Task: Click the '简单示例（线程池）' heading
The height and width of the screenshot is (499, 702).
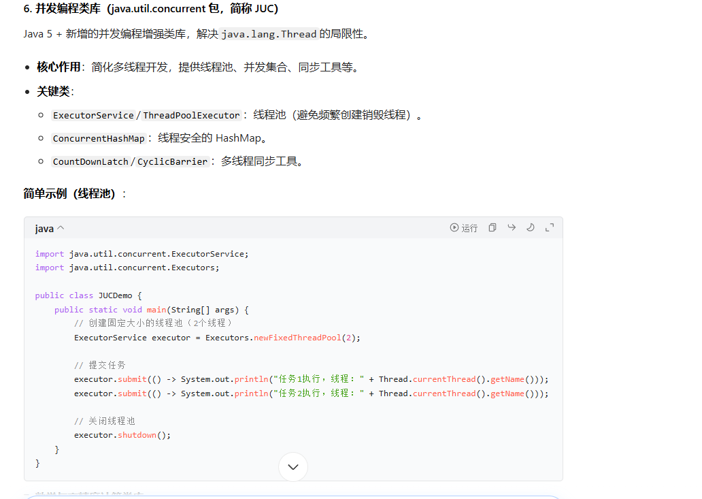Action: click(x=69, y=193)
